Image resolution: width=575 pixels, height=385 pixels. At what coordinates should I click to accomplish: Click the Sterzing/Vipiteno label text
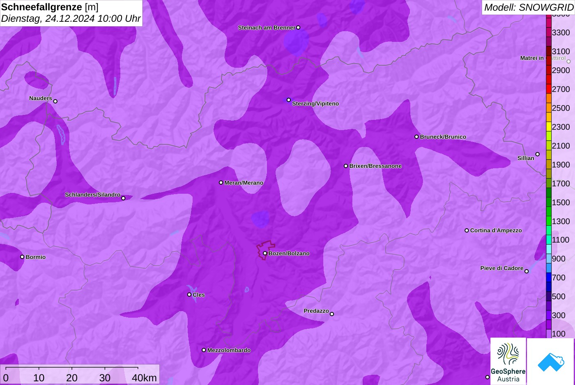(x=315, y=103)
